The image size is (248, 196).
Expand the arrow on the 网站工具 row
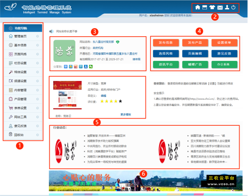click(x=38, y=117)
